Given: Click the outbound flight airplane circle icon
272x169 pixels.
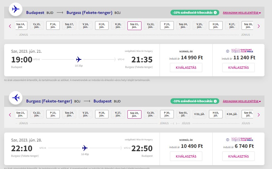Looking at the screenshot, I should (x=16, y=9).
